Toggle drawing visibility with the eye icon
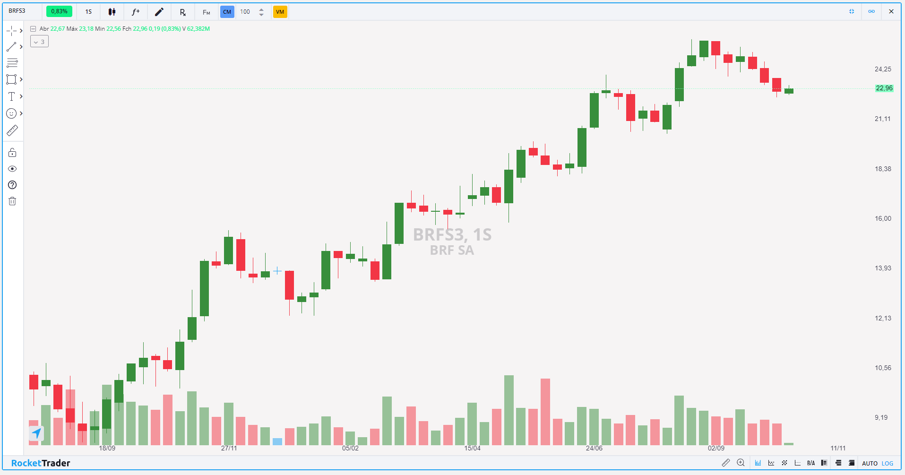This screenshot has height=475, width=905. pyautogui.click(x=12, y=169)
